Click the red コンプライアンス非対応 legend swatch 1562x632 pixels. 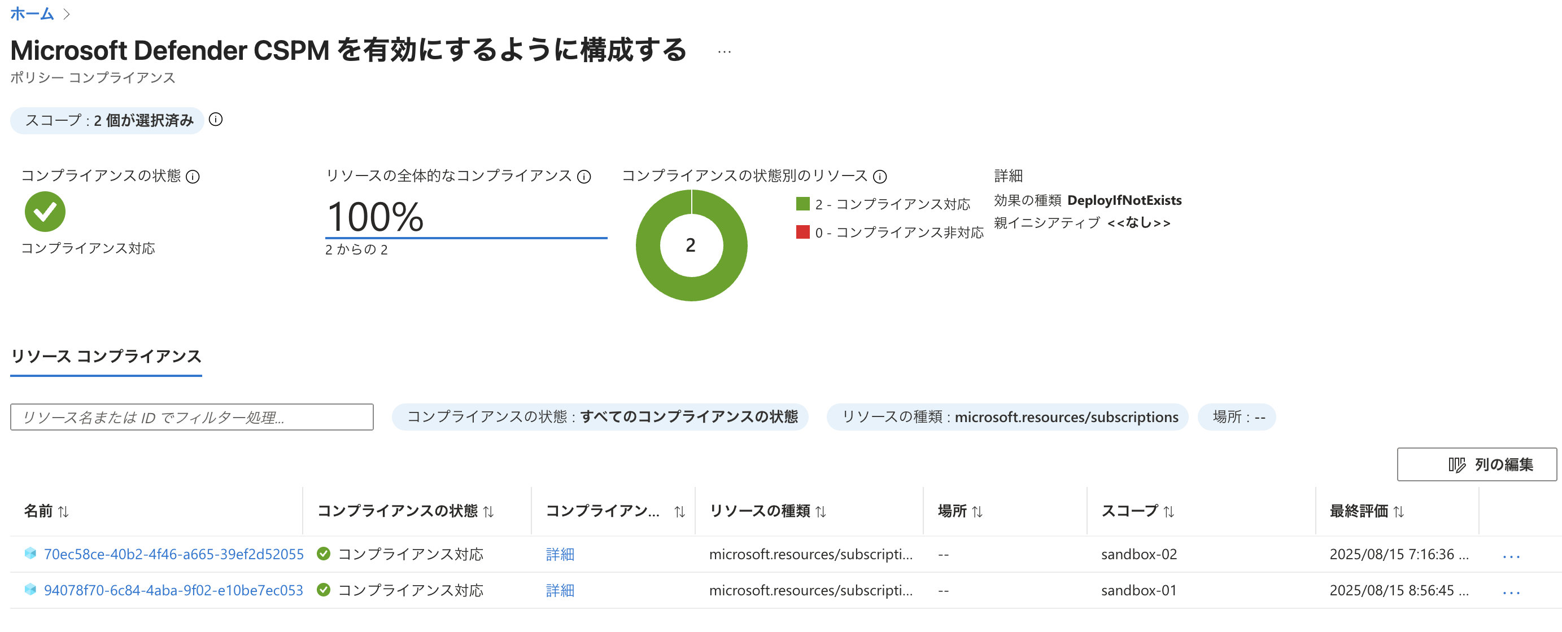pos(803,232)
